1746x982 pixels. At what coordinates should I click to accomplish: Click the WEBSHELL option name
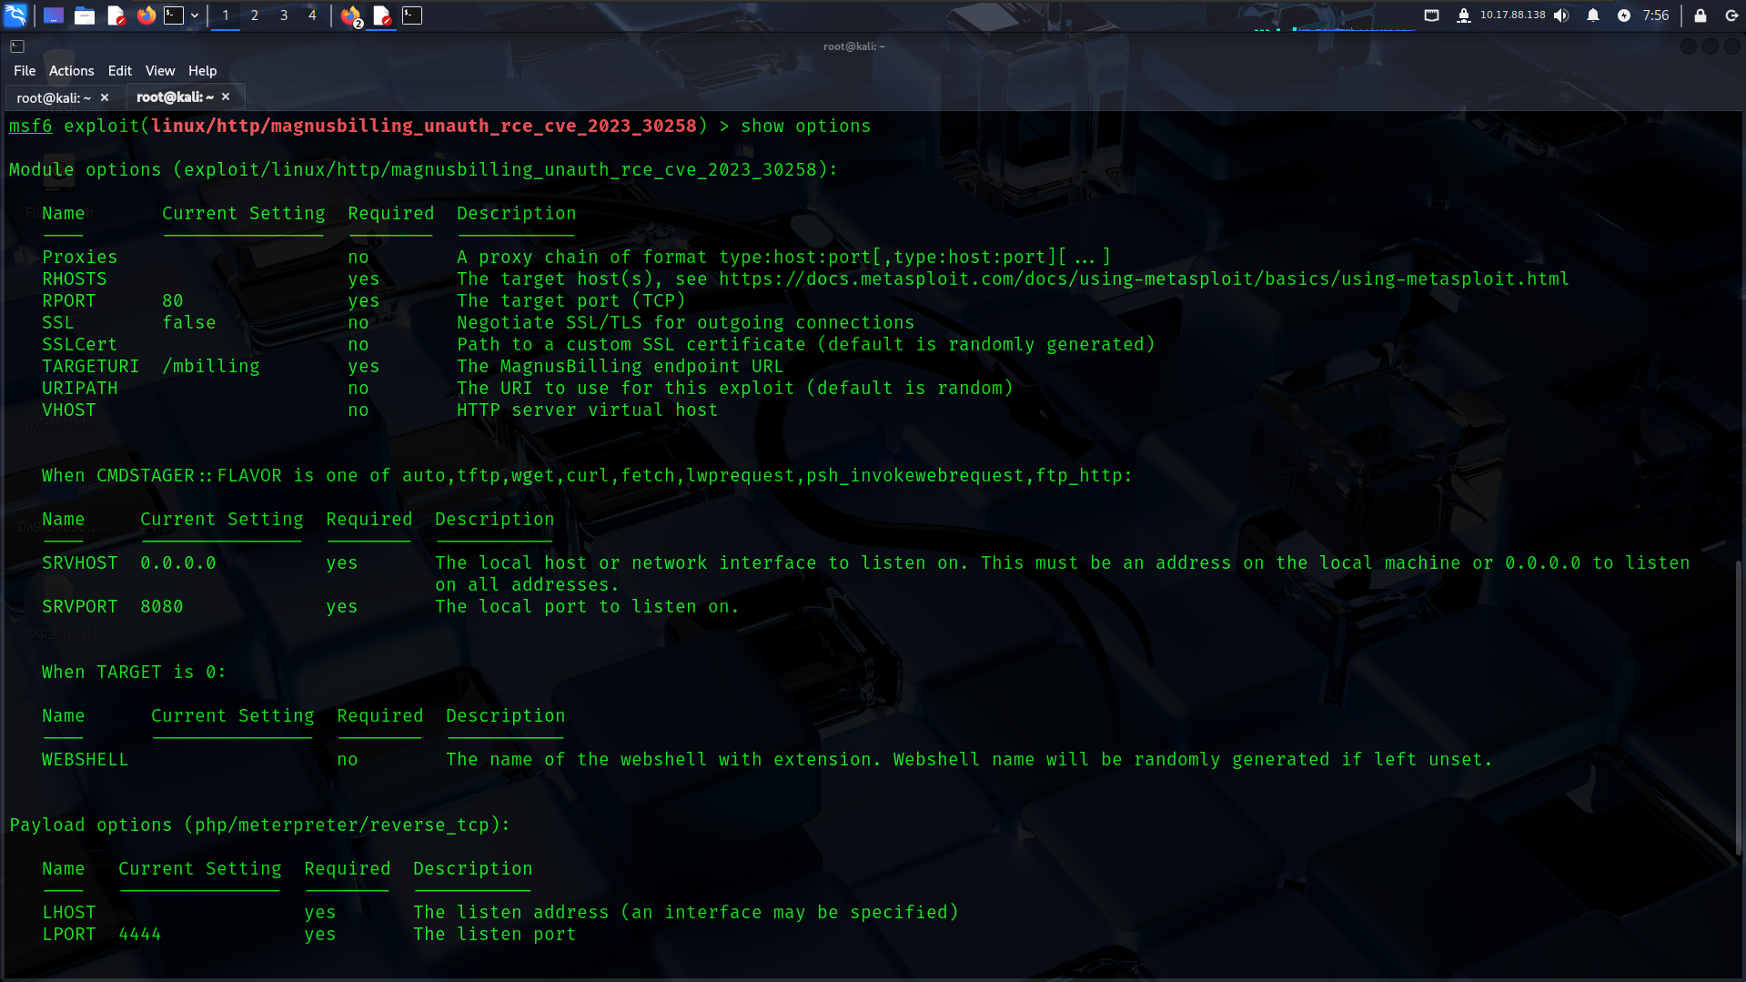86,760
